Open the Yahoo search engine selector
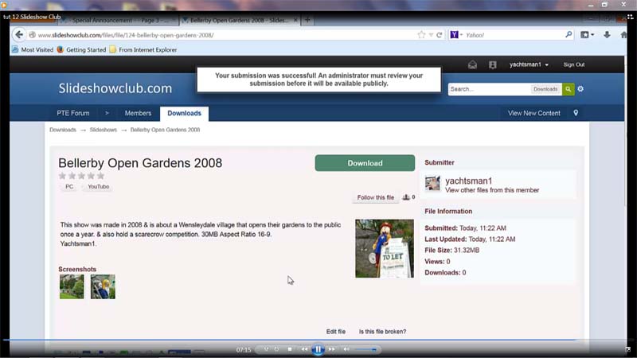Viewport: 637px width, 358px height. [456, 35]
